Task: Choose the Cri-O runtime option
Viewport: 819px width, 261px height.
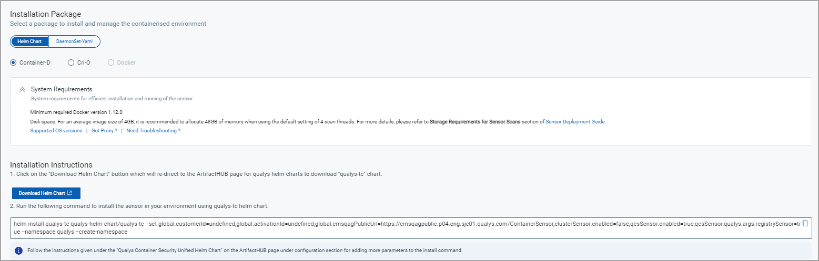Action: [71, 62]
